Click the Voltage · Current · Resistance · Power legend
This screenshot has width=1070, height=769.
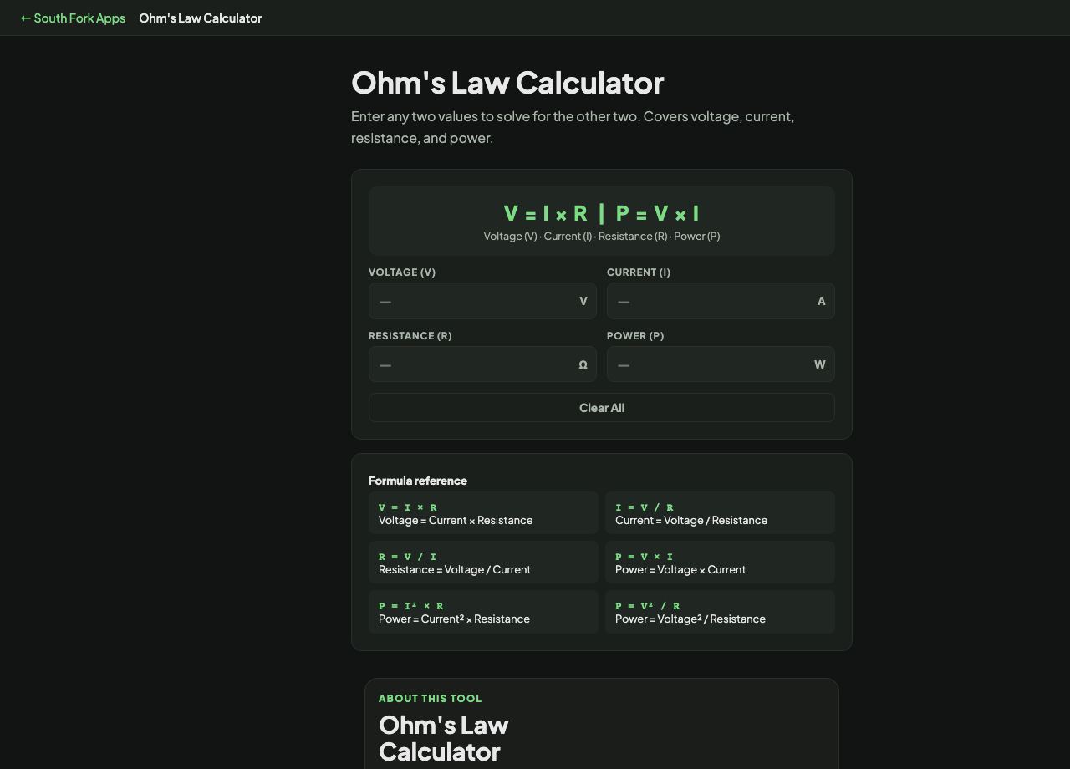coord(602,236)
